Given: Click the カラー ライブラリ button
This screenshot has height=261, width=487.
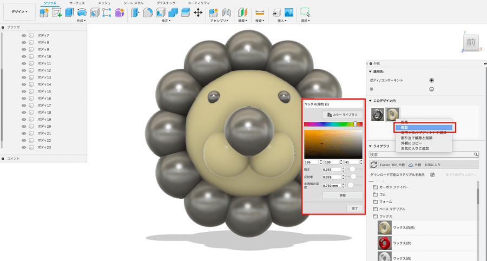Looking at the screenshot, I should 342,115.
